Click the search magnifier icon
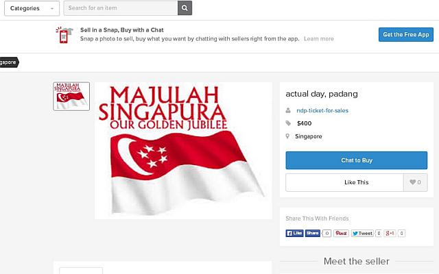Viewport: 439px width, 274px height. pos(185,8)
